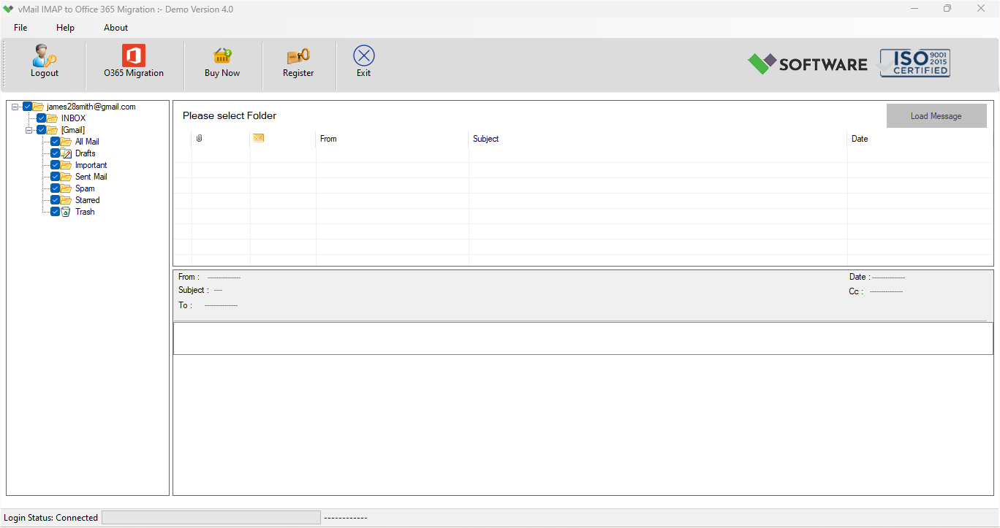This screenshot has height=528, width=1000.
Task: Toggle the [Gmail] folder checkbox
Action: (x=42, y=130)
